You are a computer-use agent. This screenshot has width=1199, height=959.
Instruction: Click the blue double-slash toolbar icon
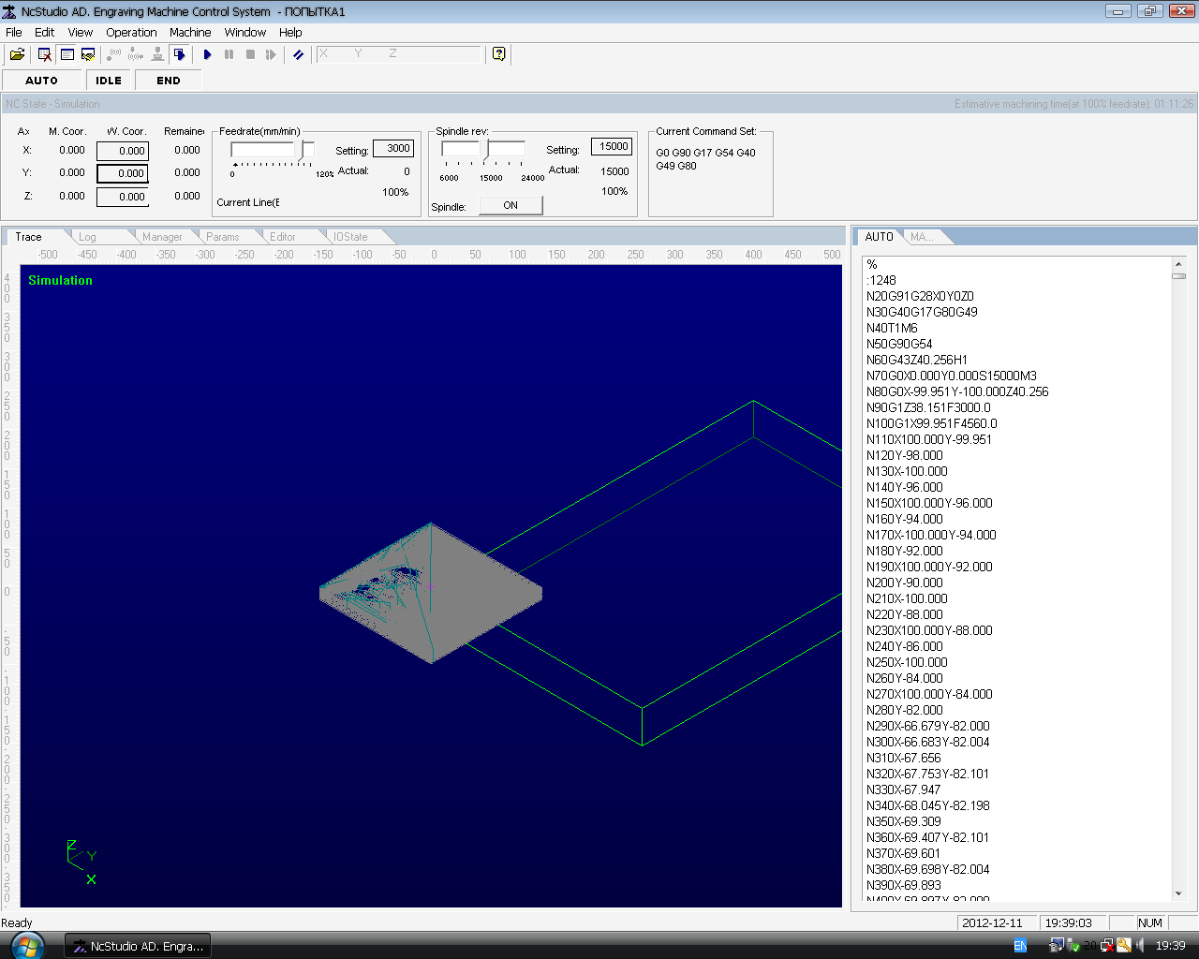tap(298, 54)
